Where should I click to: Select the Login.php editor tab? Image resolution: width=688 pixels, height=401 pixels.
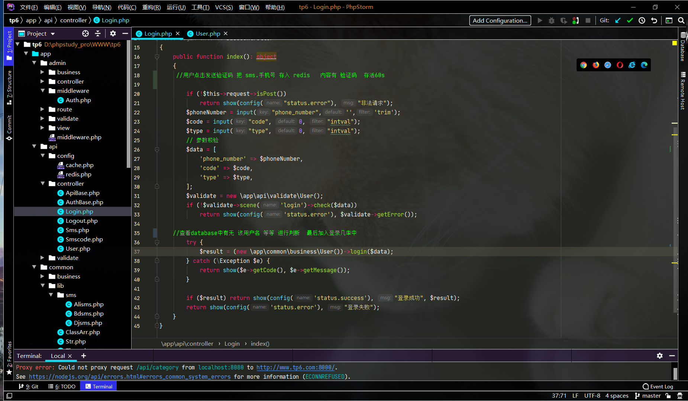(158, 33)
